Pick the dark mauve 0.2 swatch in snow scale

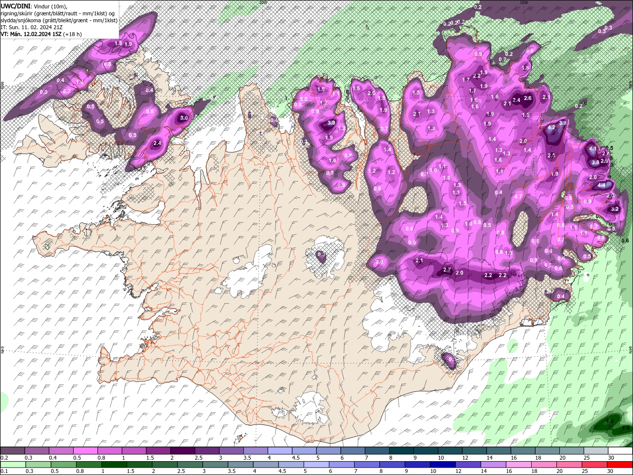[12, 451]
